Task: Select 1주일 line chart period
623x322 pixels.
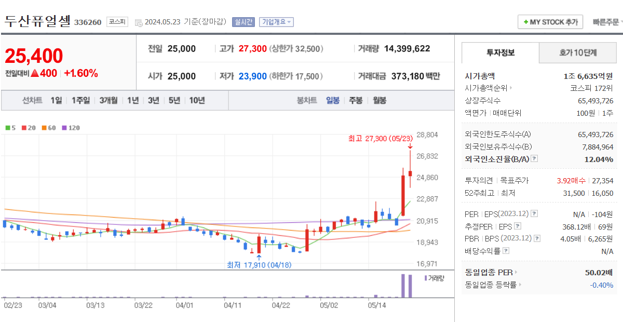Action: pos(81,100)
